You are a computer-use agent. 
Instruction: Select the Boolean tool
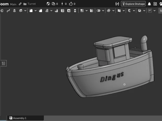coord(98,11)
